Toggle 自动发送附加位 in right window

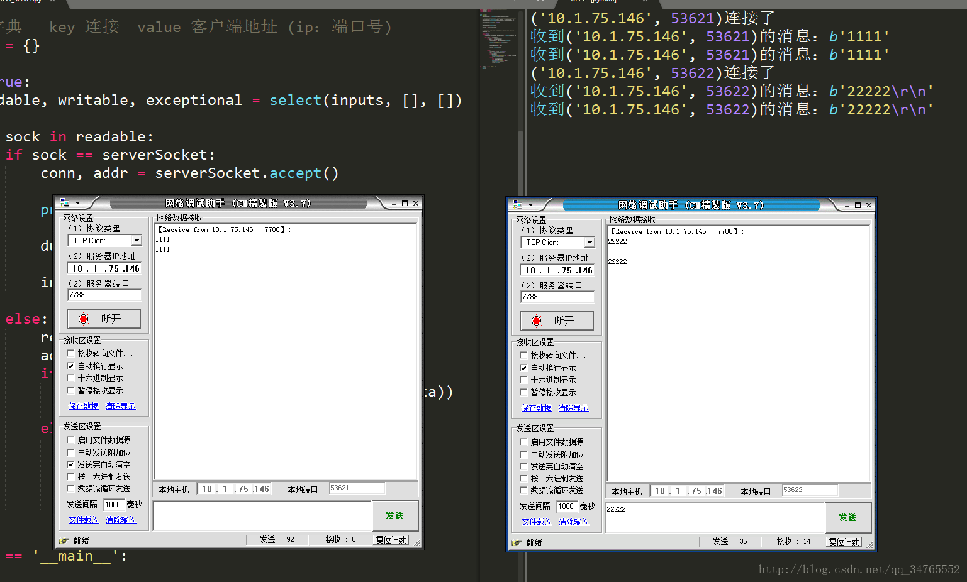coord(523,454)
